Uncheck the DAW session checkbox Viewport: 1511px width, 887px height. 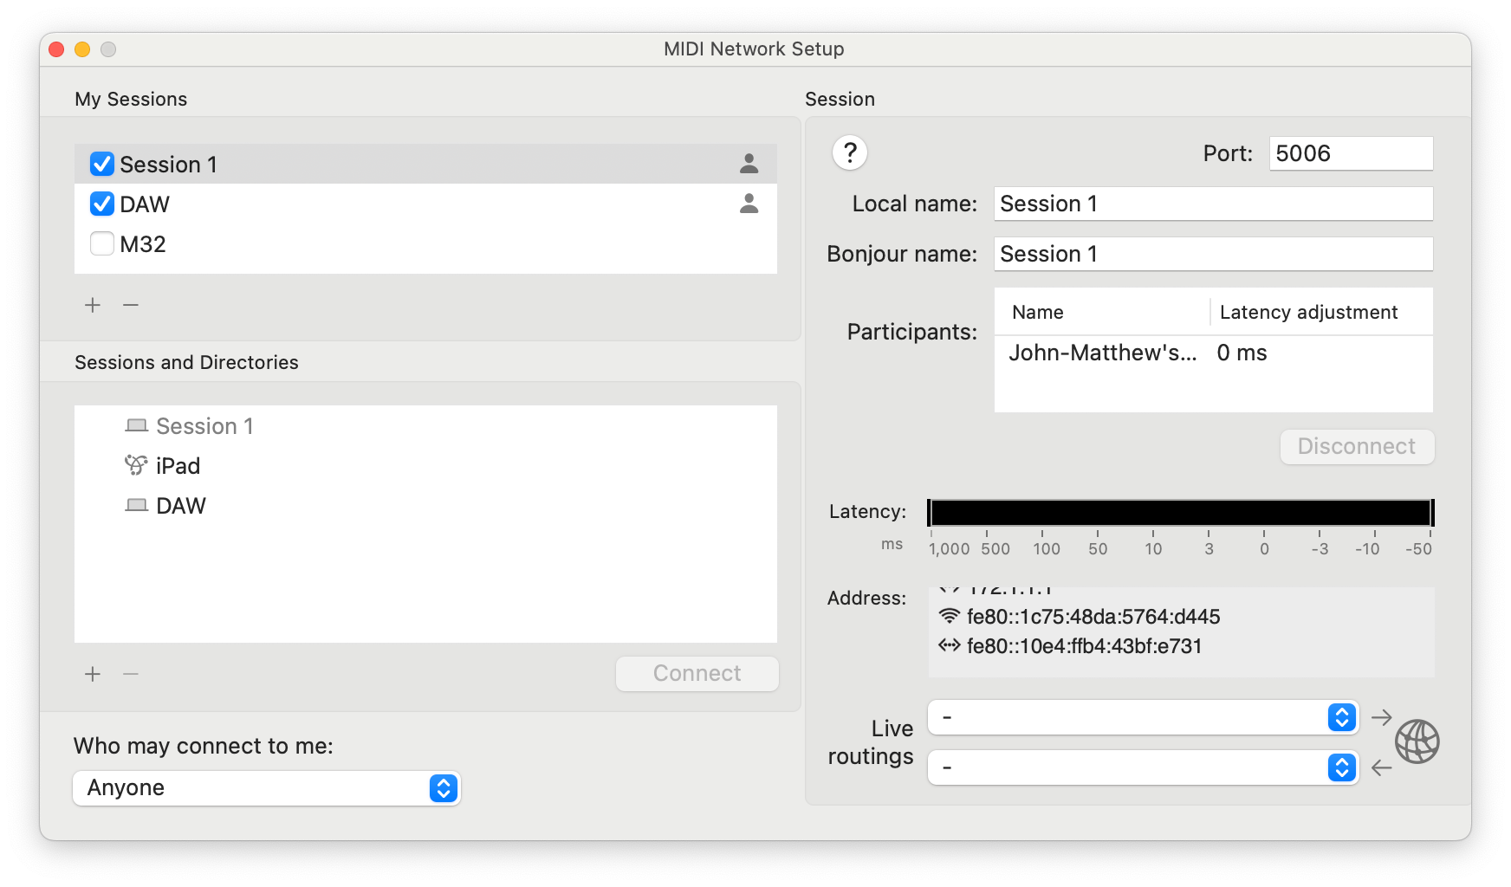click(x=102, y=204)
